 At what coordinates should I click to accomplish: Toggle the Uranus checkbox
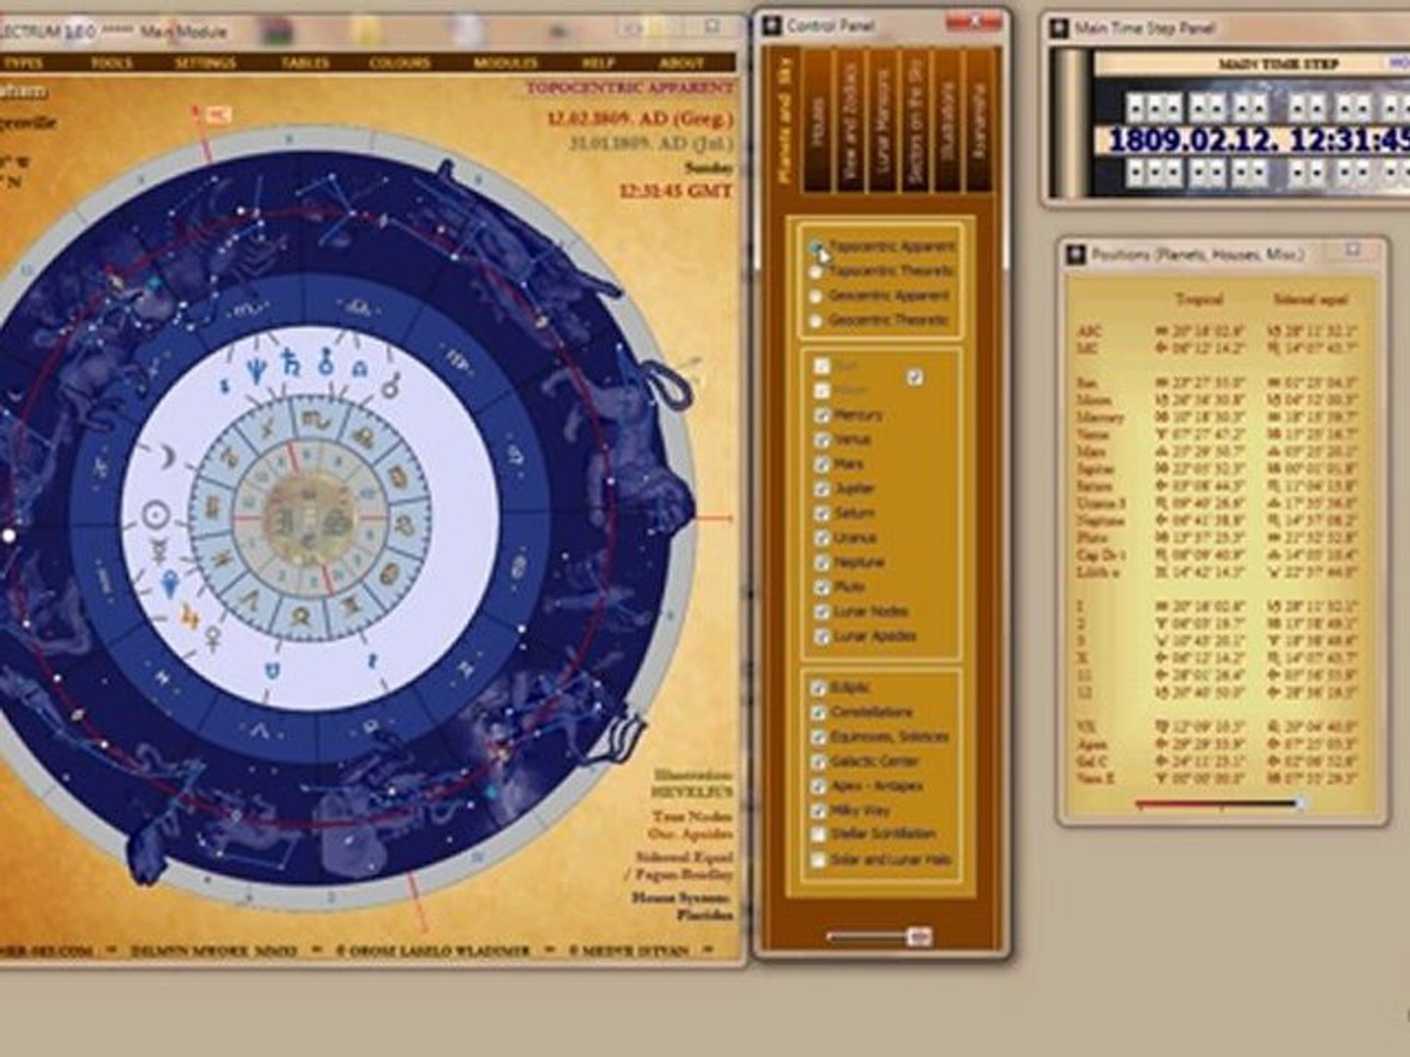click(822, 537)
